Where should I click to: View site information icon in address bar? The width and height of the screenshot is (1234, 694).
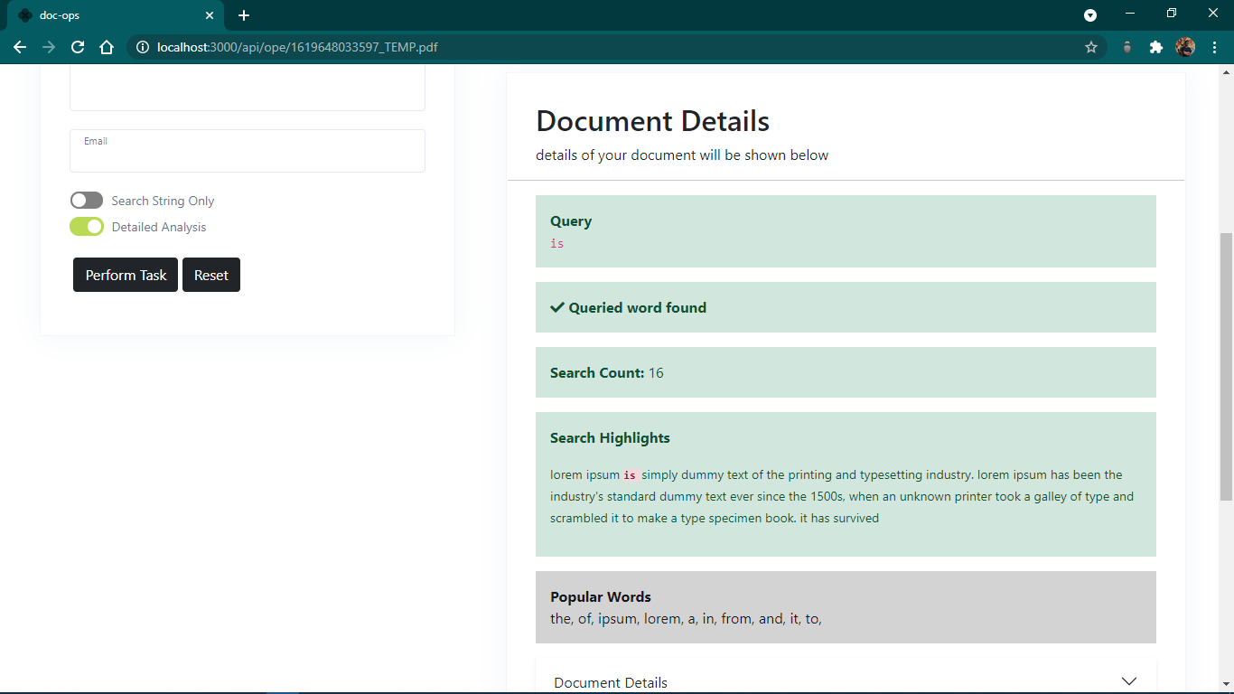click(x=143, y=47)
